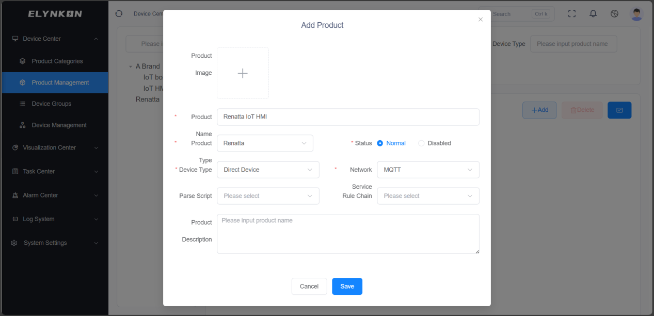Screen dimensions: 654x316
Task: Select Renatta in the category tree
Action: [x=148, y=99]
